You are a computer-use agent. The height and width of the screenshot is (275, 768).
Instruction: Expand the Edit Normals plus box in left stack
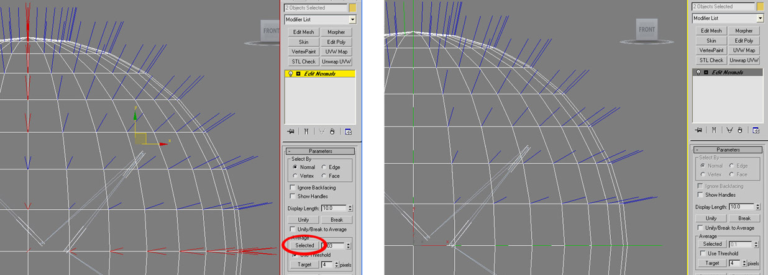coord(298,74)
